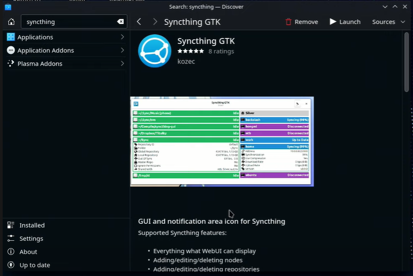Click the title bar down-chevron button

(x=385, y=6)
